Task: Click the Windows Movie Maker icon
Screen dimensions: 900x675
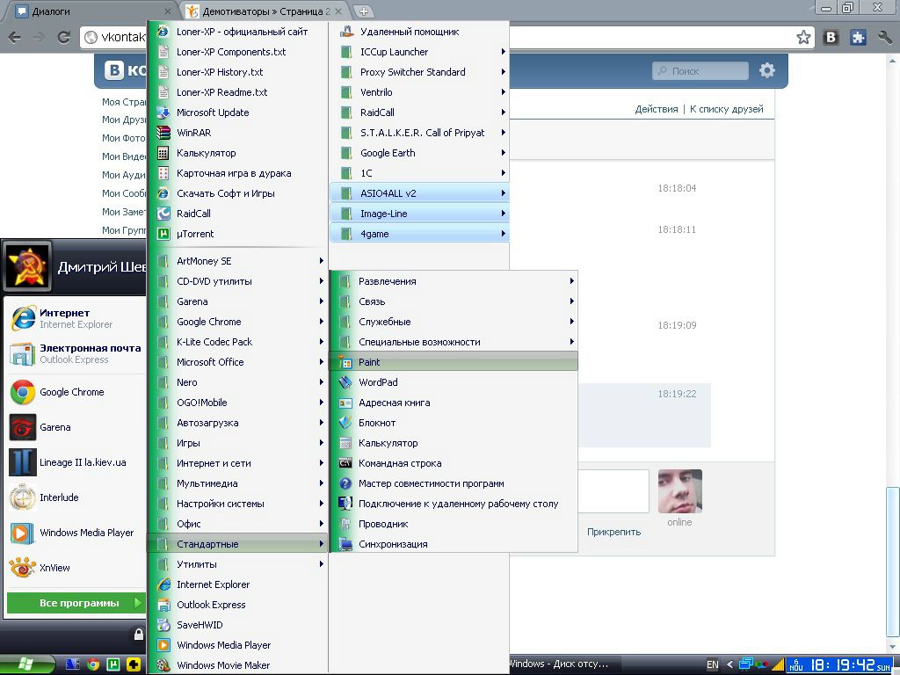Action: click(x=163, y=665)
